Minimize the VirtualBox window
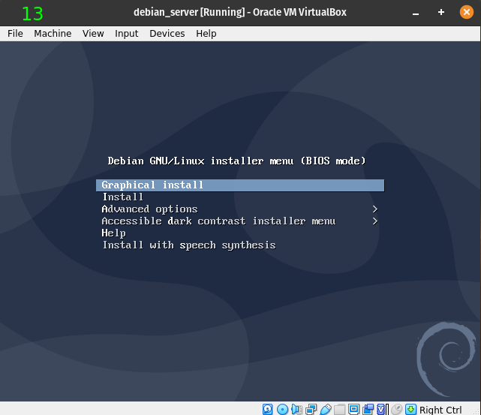Image resolution: width=481 pixels, height=415 pixels. point(416,13)
